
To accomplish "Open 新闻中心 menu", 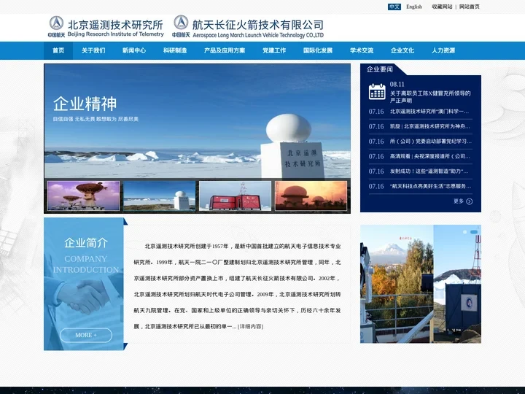I will 134,50.
